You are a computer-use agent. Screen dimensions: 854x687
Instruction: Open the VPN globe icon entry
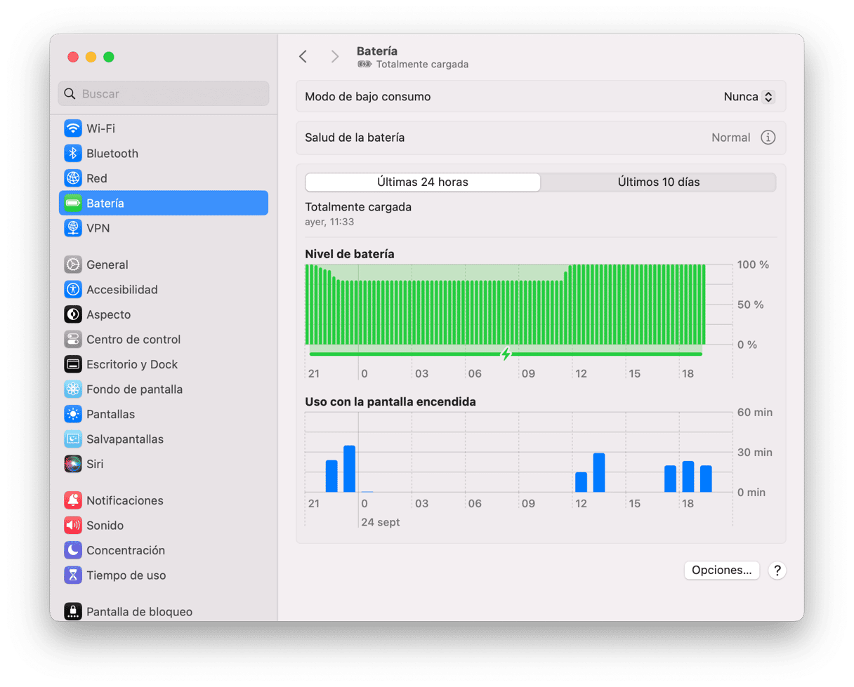click(73, 228)
